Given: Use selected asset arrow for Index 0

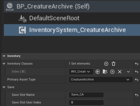Looking at the screenshot, I should click(98, 72).
